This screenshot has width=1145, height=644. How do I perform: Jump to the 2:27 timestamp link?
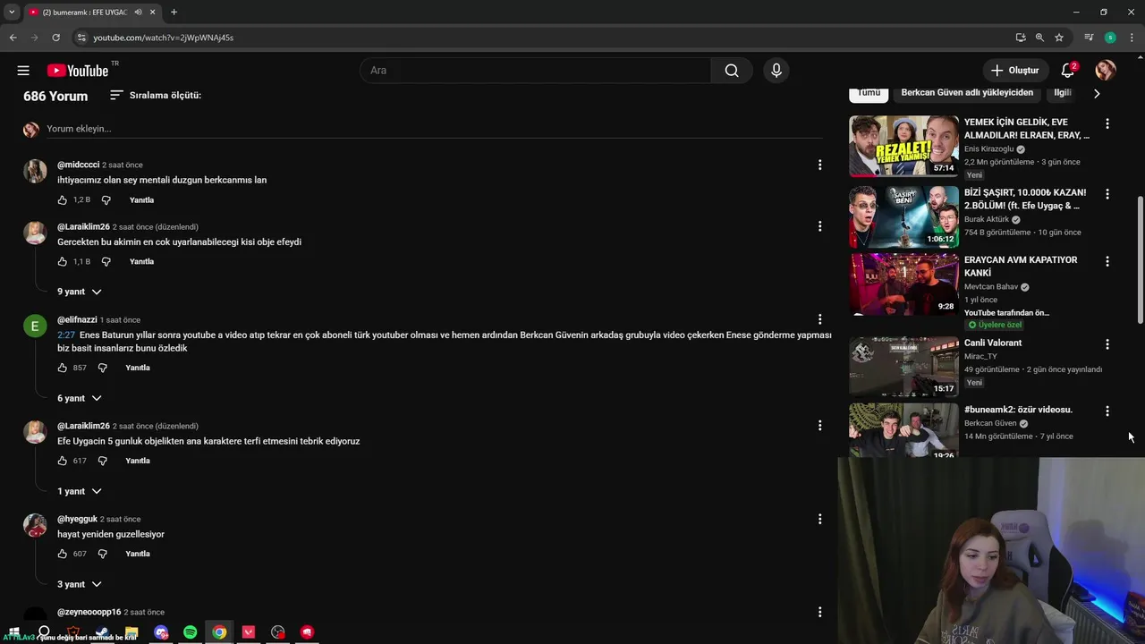(66, 335)
